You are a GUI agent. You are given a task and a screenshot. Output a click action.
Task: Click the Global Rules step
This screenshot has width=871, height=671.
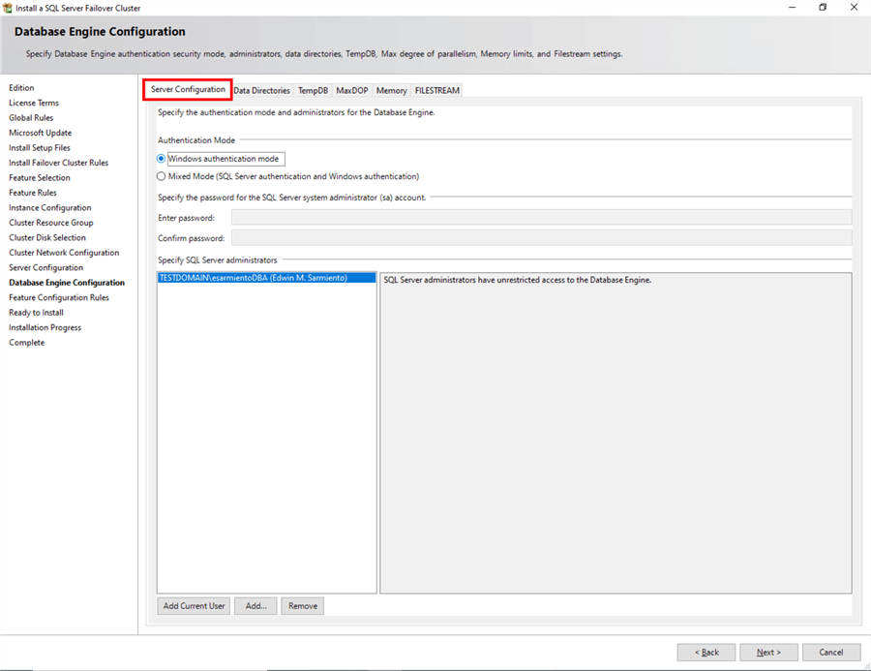tap(31, 118)
